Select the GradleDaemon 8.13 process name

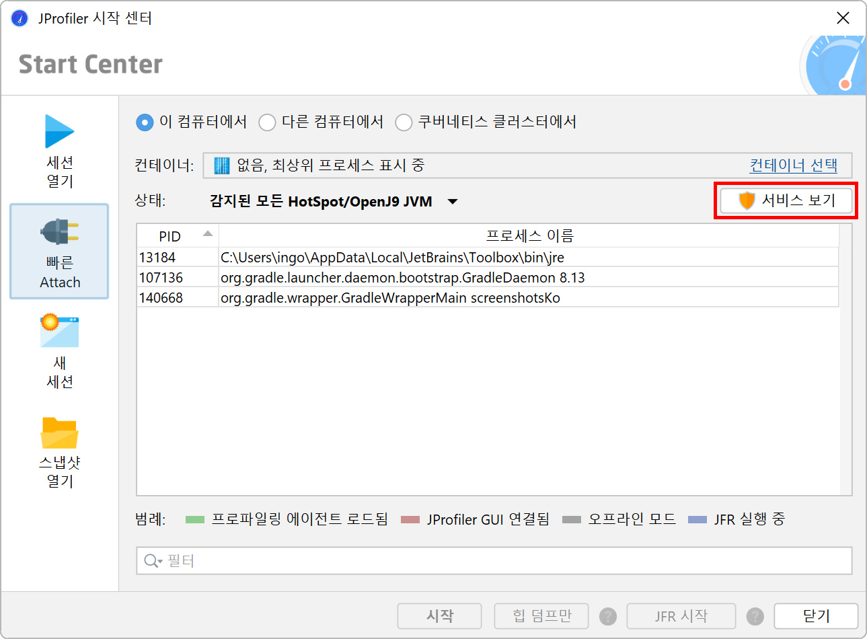pyautogui.click(x=403, y=278)
